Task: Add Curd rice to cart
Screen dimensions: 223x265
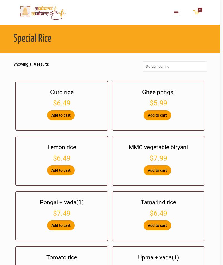Action: click(61, 115)
